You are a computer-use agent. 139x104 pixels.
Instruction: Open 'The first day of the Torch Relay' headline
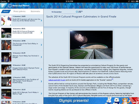[25, 44]
